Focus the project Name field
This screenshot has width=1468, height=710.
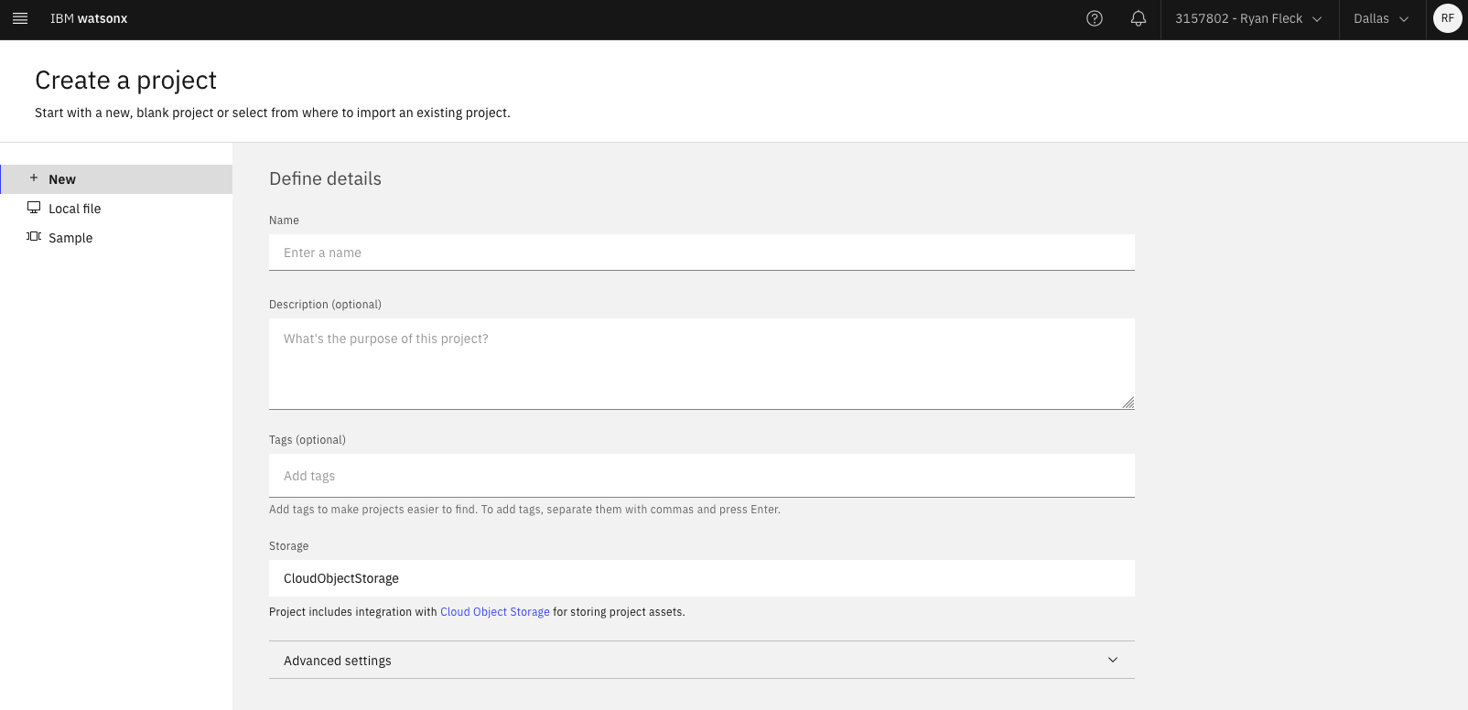[x=701, y=253]
